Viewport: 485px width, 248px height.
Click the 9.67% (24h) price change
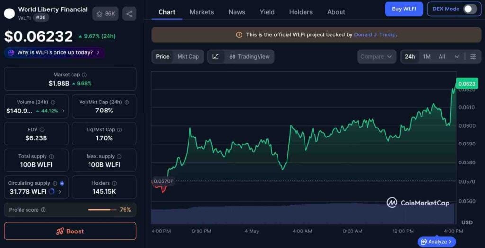[97, 36]
